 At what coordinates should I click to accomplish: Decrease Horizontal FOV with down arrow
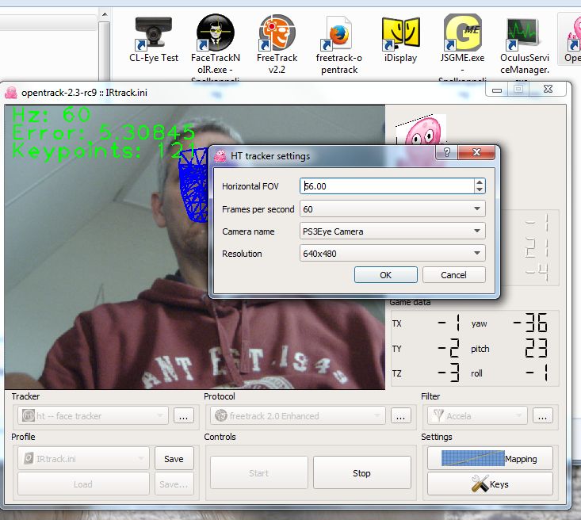(x=480, y=189)
